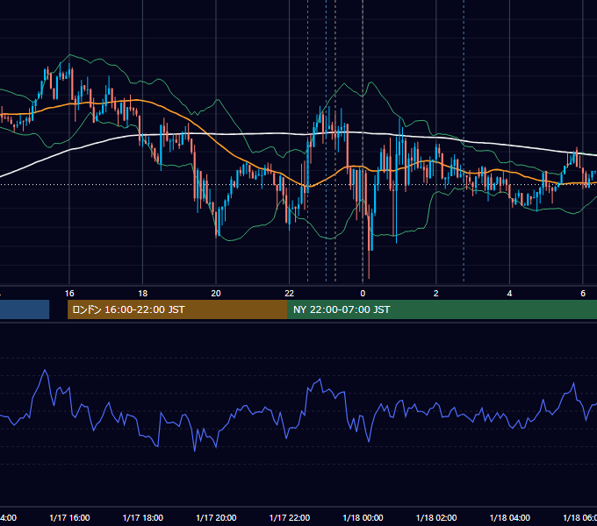Click the 1/17 20:00 time axis label
597x526 pixels.
(x=216, y=517)
